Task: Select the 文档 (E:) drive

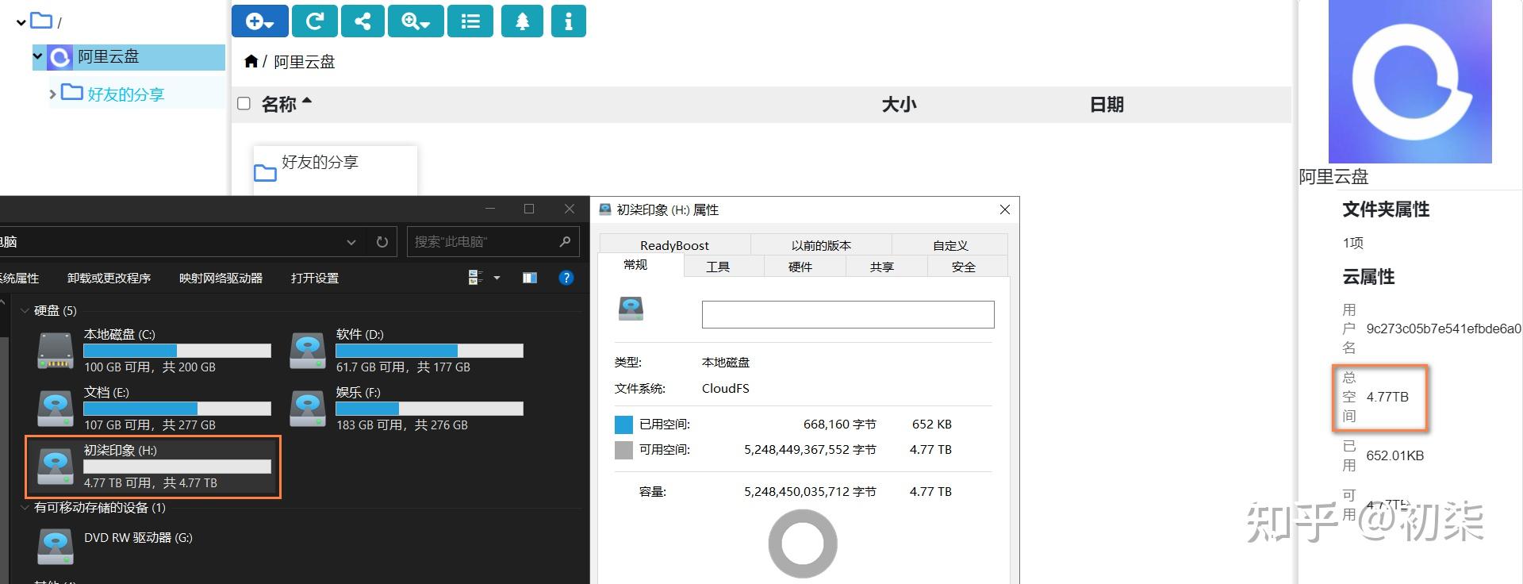Action: pyautogui.click(x=155, y=408)
